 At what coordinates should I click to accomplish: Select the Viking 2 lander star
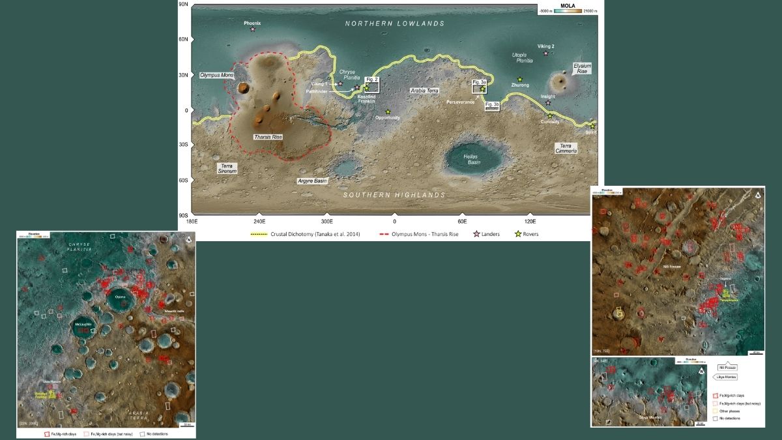click(x=546, y=53)
